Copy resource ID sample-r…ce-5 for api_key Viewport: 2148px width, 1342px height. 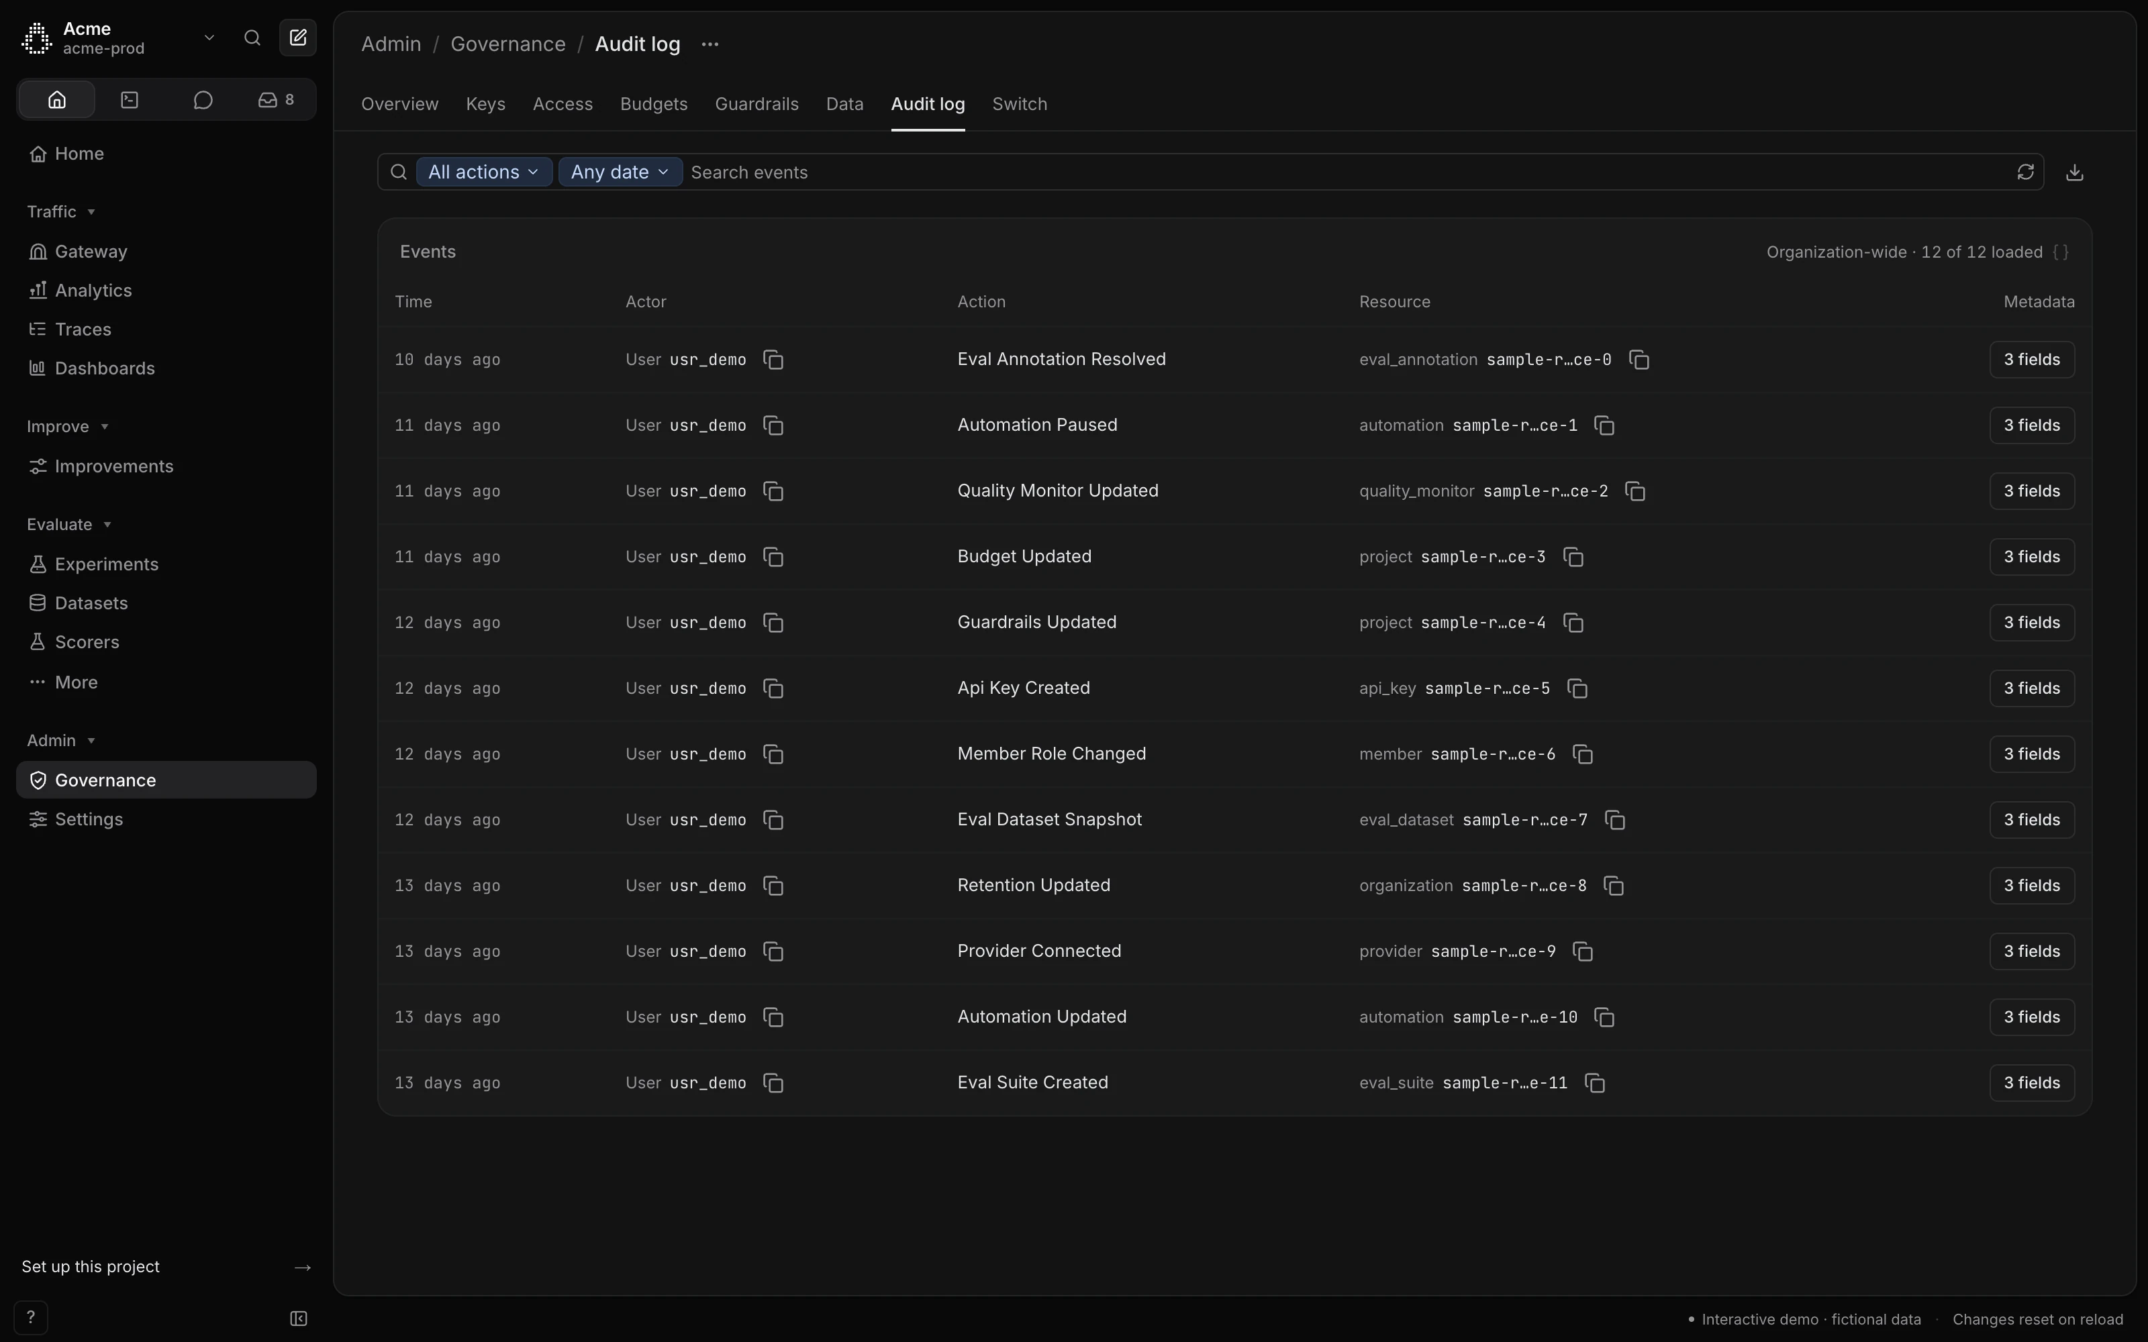(x=1577, y=688)
